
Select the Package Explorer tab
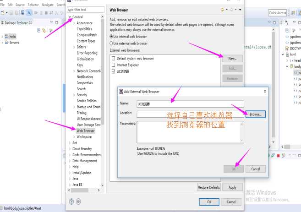pos(16,23)
